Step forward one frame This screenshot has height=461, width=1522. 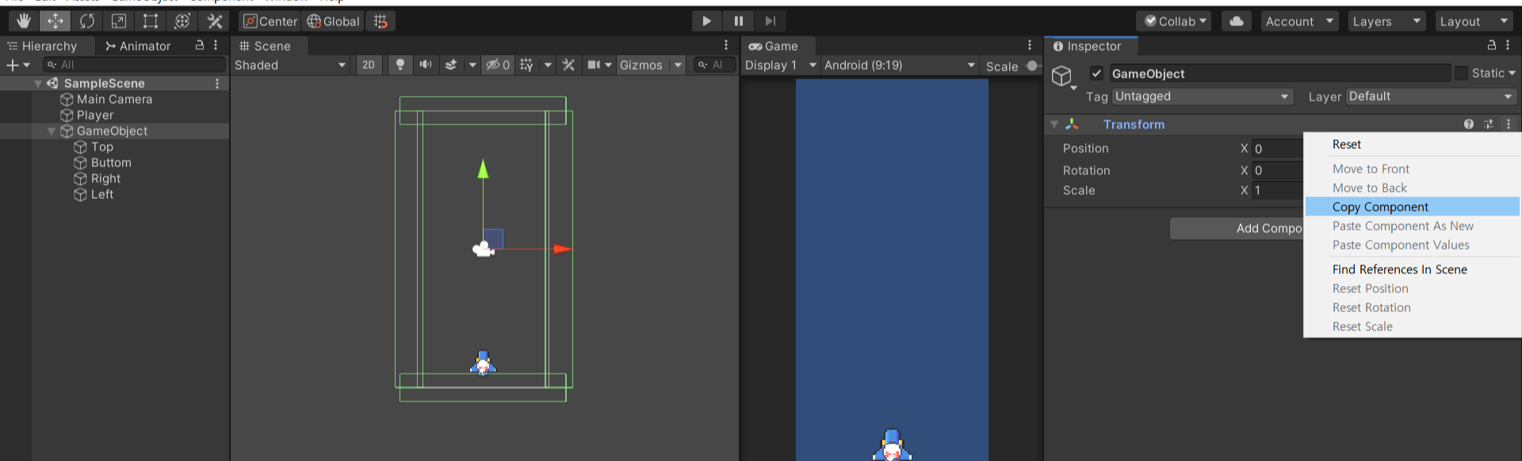(770, 21)
